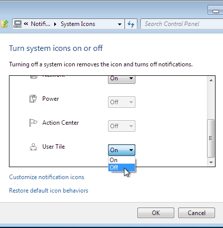
Task: Click the Power plug icon
Action: coord(33,99)
